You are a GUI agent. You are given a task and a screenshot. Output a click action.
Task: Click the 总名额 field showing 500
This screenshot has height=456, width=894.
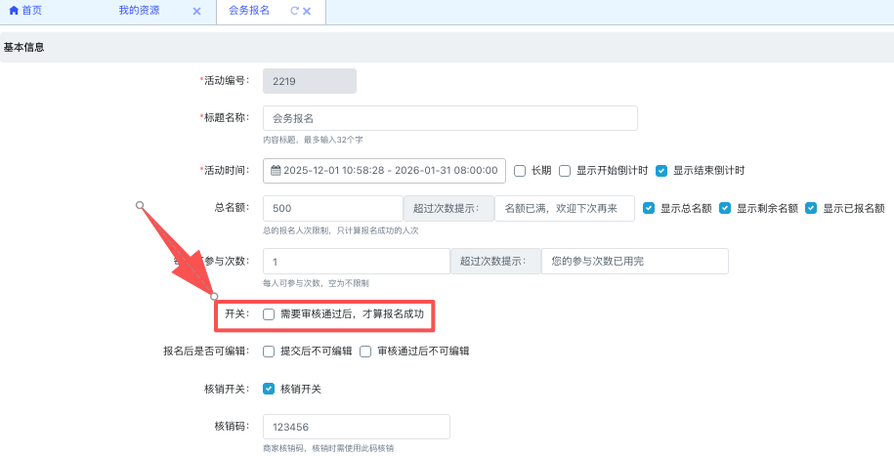coord(332,209)
